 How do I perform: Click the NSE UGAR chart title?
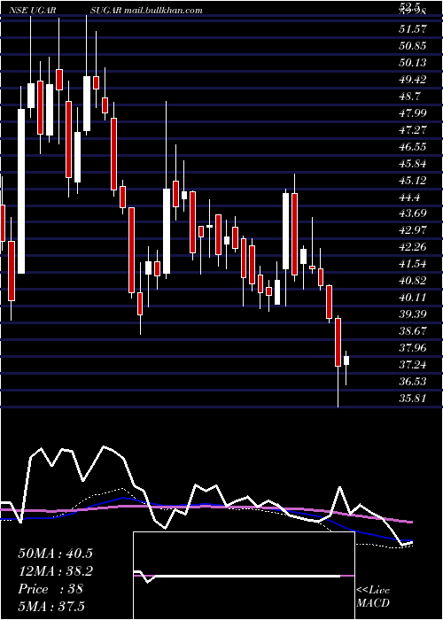(x=32, y=11)
